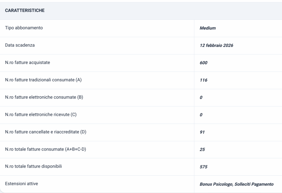Click the 'Medium' subscription value

208,28
